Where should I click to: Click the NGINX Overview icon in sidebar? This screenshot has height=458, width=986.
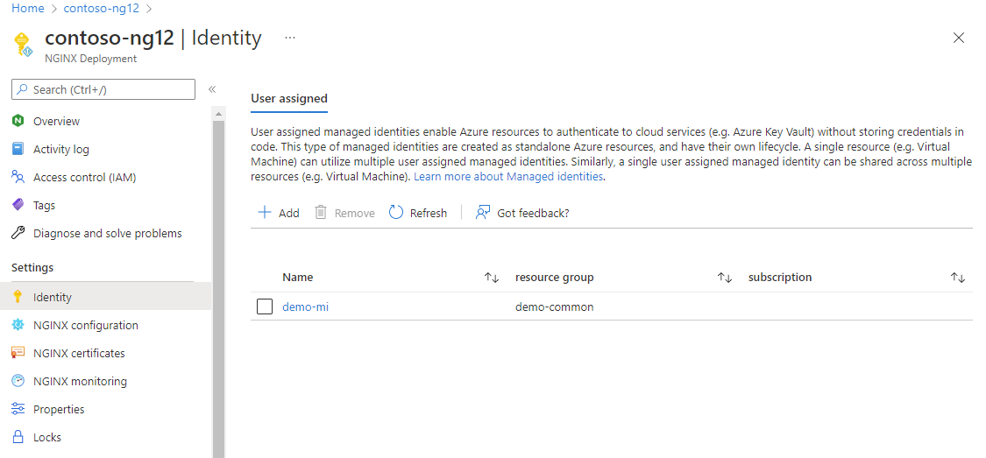[x=18, y=121]
